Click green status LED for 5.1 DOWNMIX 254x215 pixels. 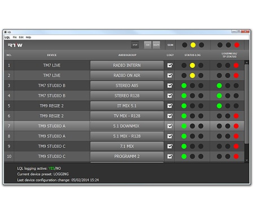click(184, 126)
